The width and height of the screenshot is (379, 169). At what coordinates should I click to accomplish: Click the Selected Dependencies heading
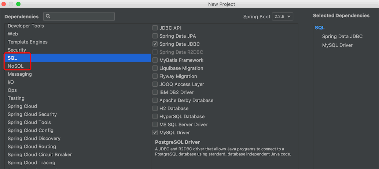(x=341, y=16)
